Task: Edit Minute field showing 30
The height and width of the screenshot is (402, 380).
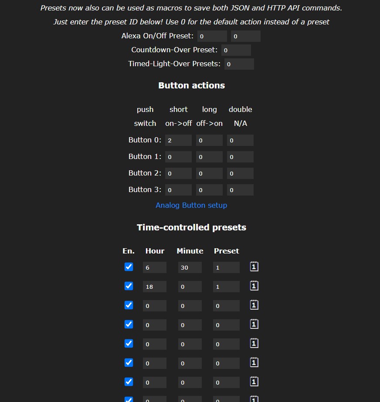Action: pos(190,267)
